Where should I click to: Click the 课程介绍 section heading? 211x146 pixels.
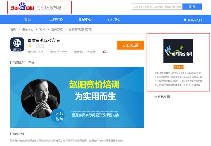coord(18,134)
